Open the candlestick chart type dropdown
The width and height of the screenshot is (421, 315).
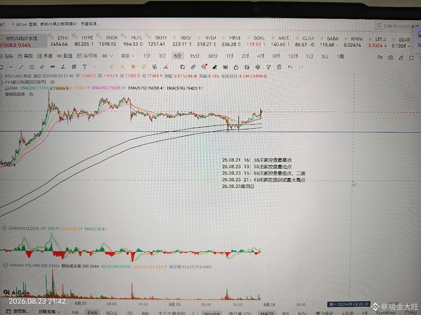click(x=108, y=56)
